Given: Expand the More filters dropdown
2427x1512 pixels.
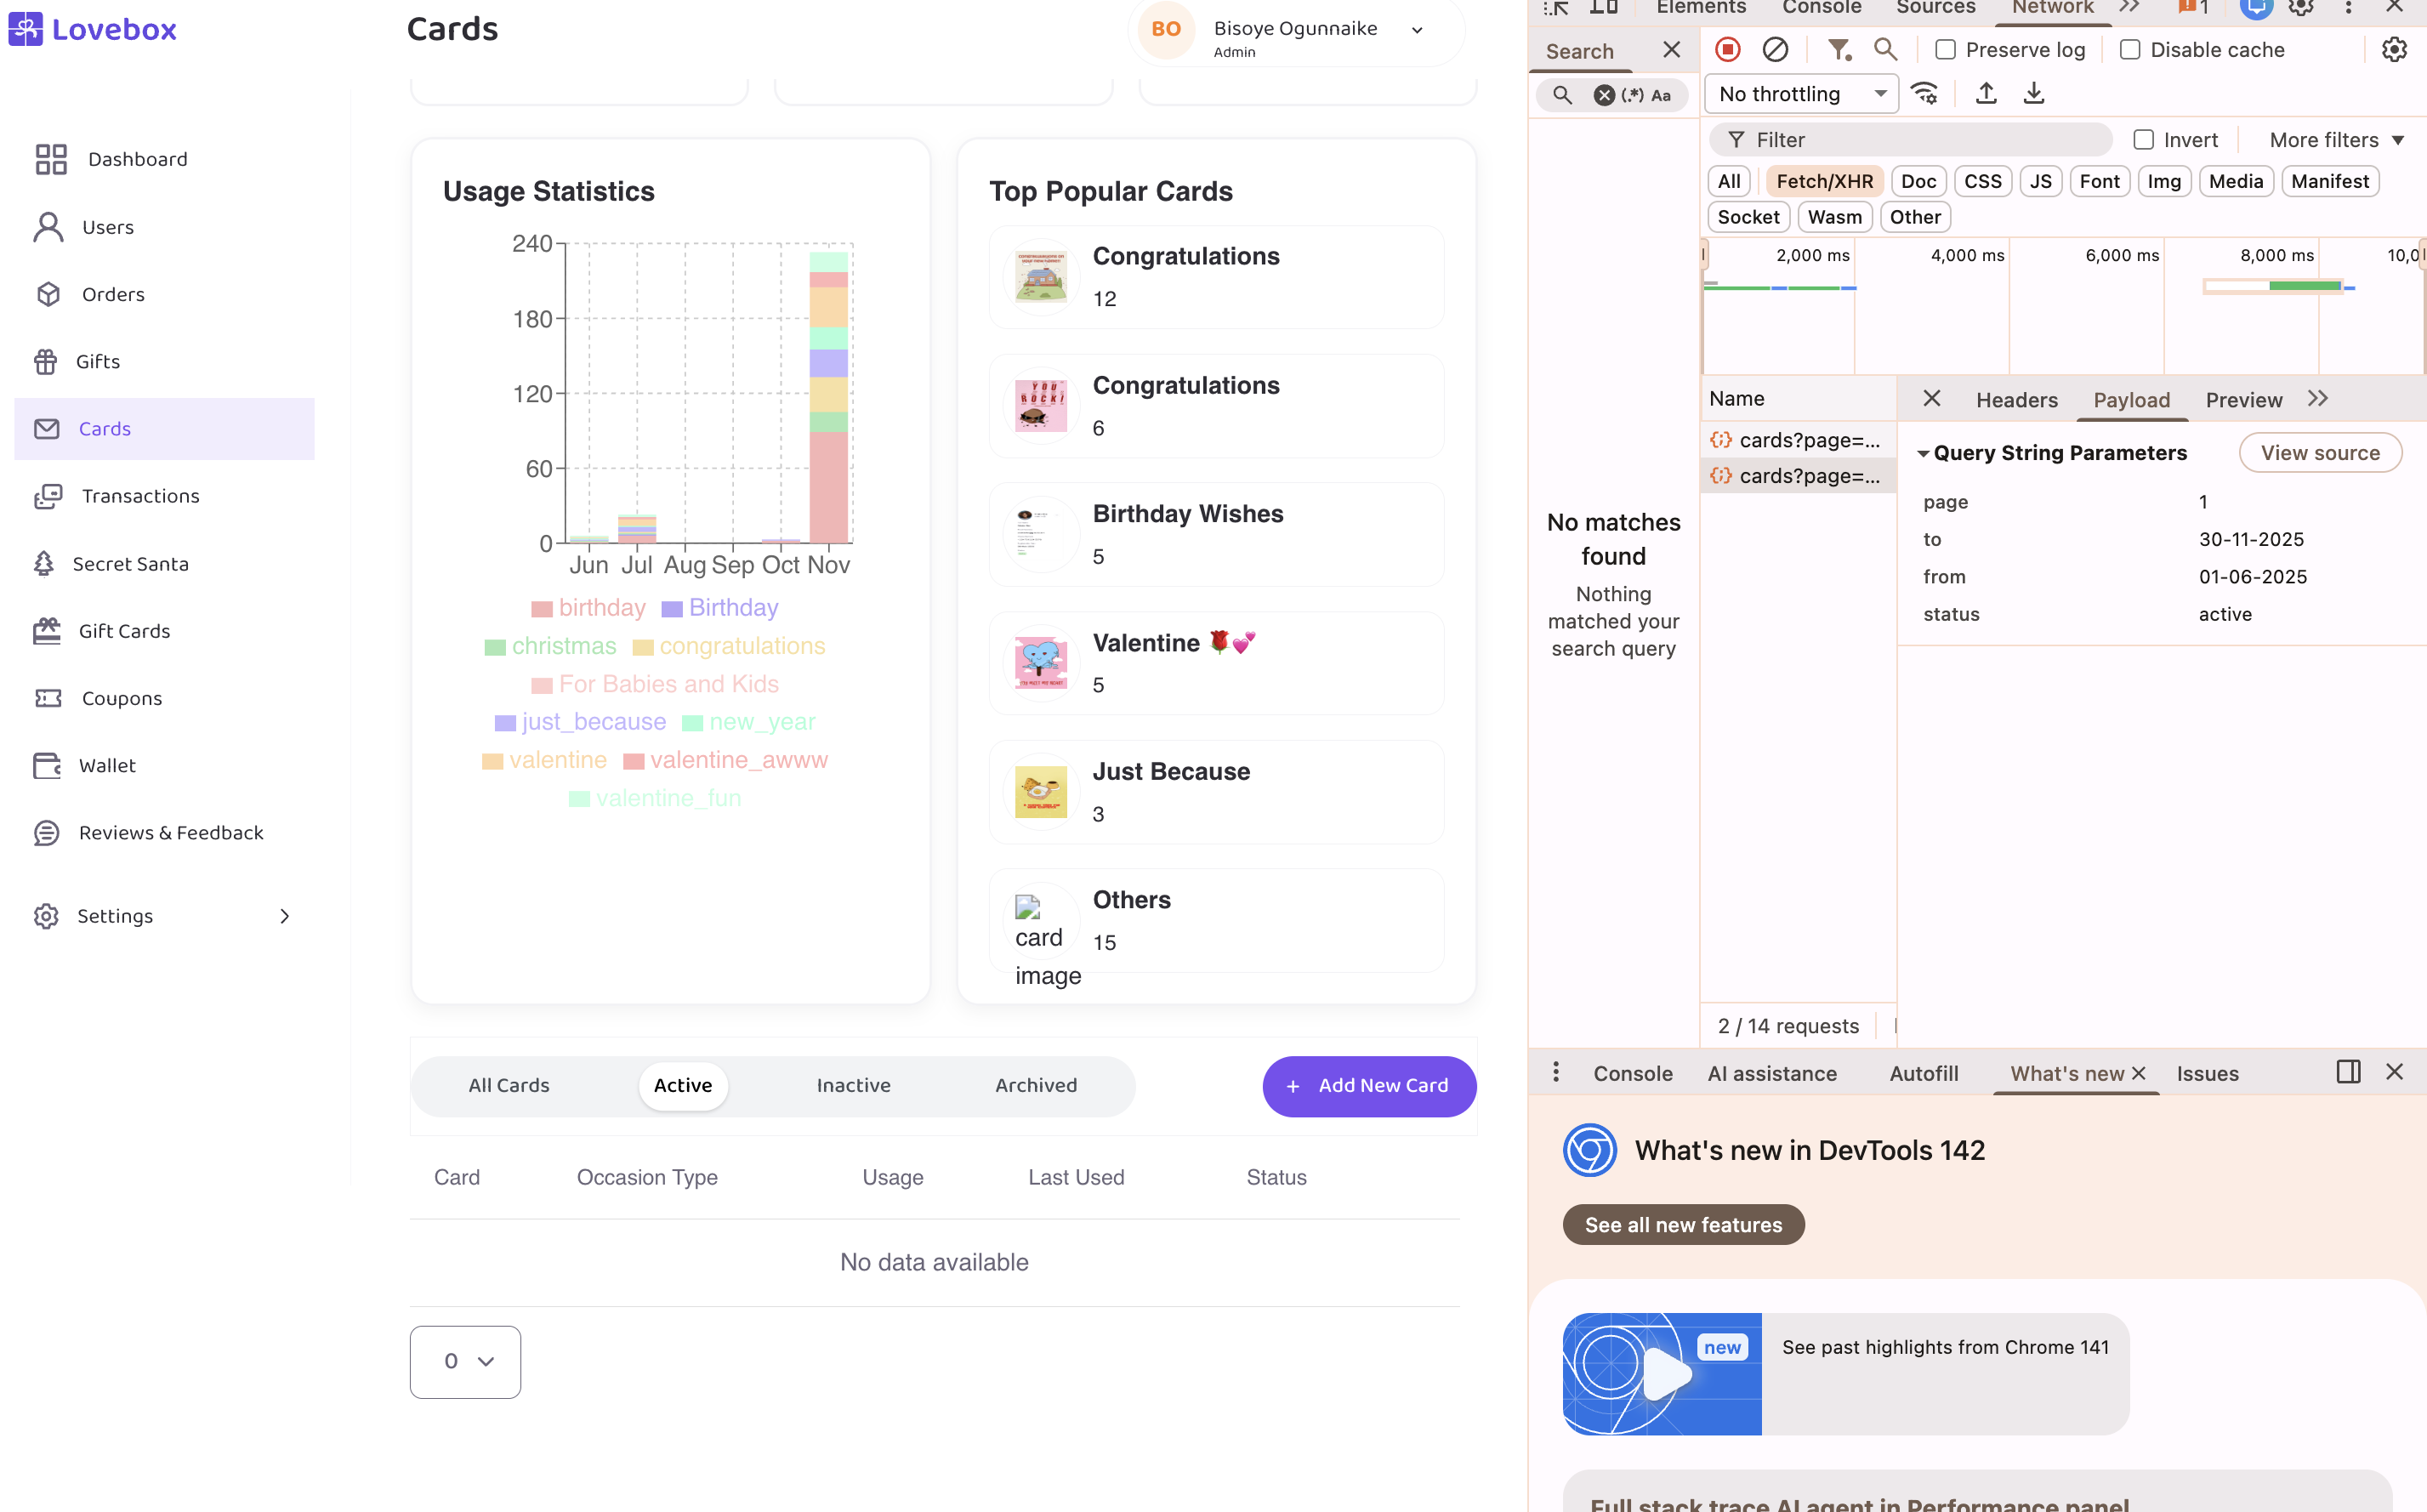Looking at the screenshot, I should point(2336,140).
